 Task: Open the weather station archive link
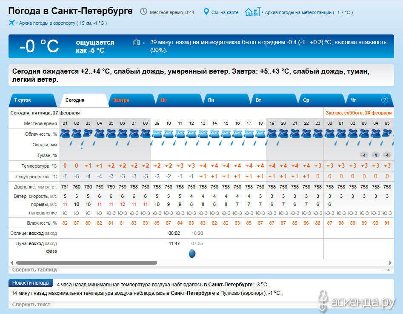309,12
